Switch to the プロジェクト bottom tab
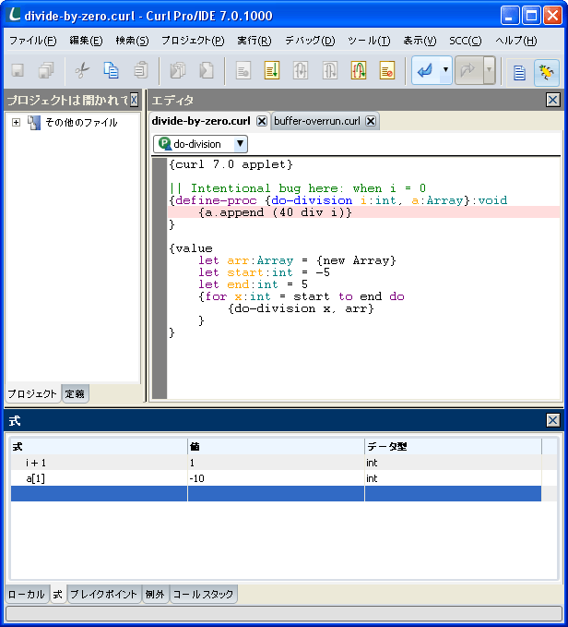 tap(32, 394)
